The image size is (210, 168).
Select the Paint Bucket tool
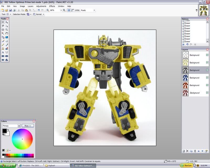click(3, 37)
